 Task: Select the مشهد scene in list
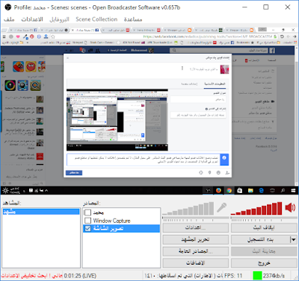[41, 212]
